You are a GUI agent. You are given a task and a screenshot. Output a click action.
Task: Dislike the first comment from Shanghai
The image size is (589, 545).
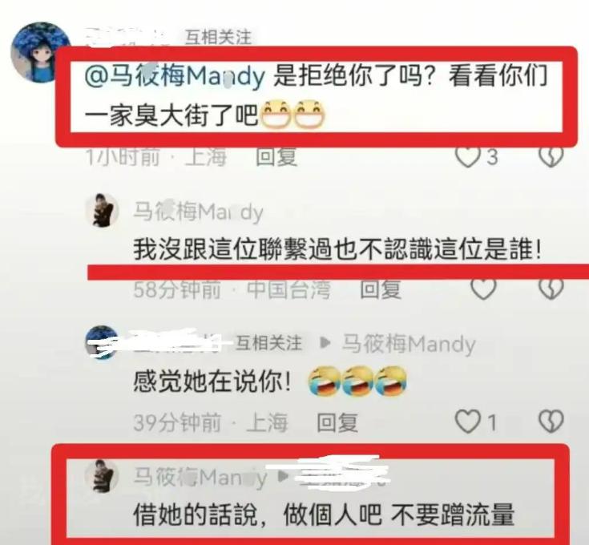(551, 156)
